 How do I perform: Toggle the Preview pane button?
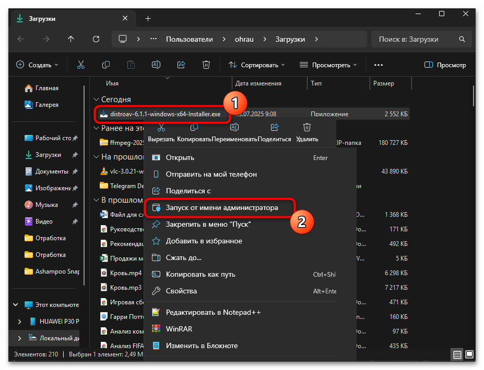click(445, 65)
